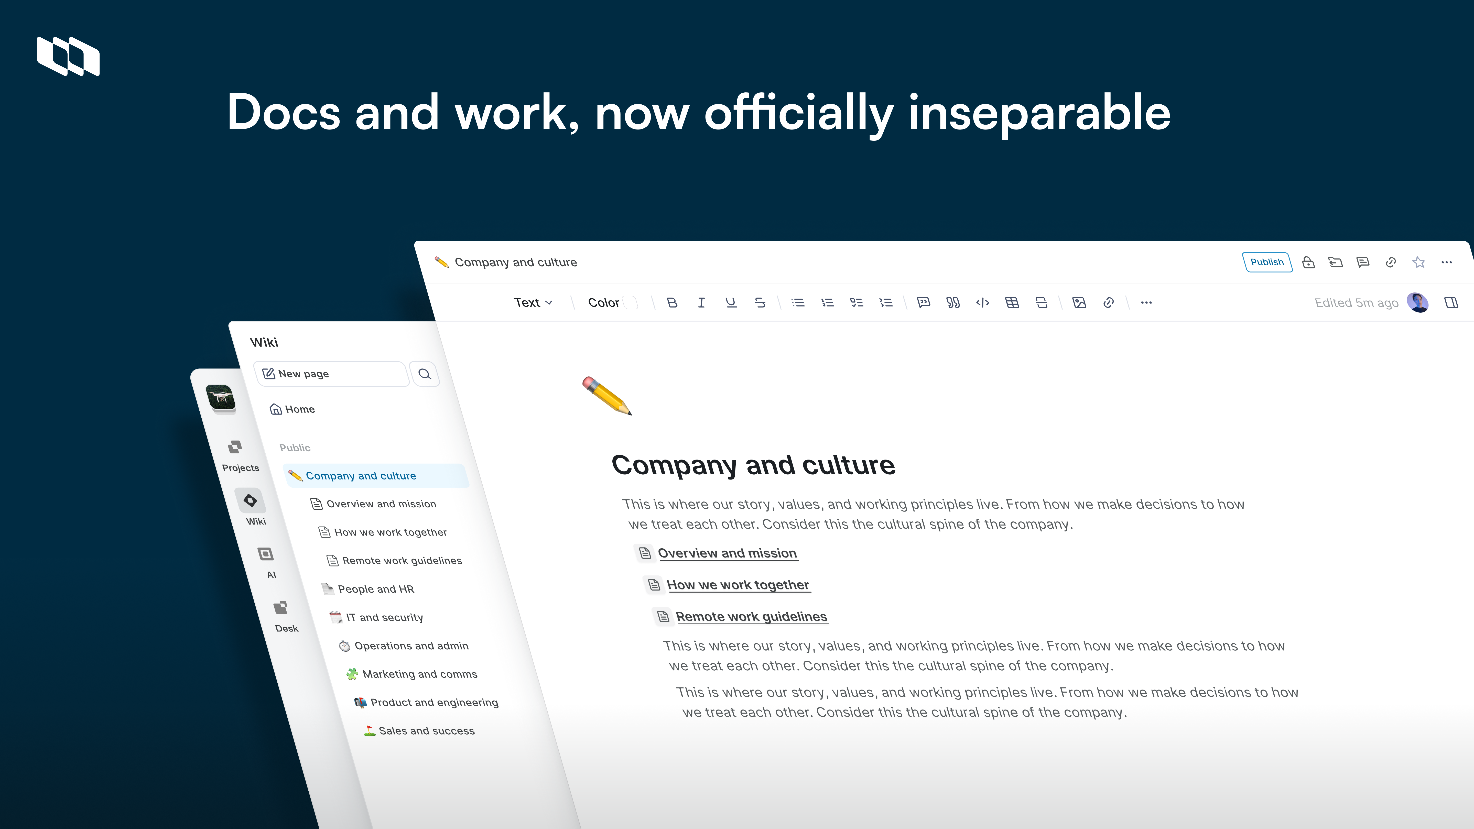This screenshot has width=1474, height=829.
Task: Toggle underline formatting
Action: click(731, 303)
